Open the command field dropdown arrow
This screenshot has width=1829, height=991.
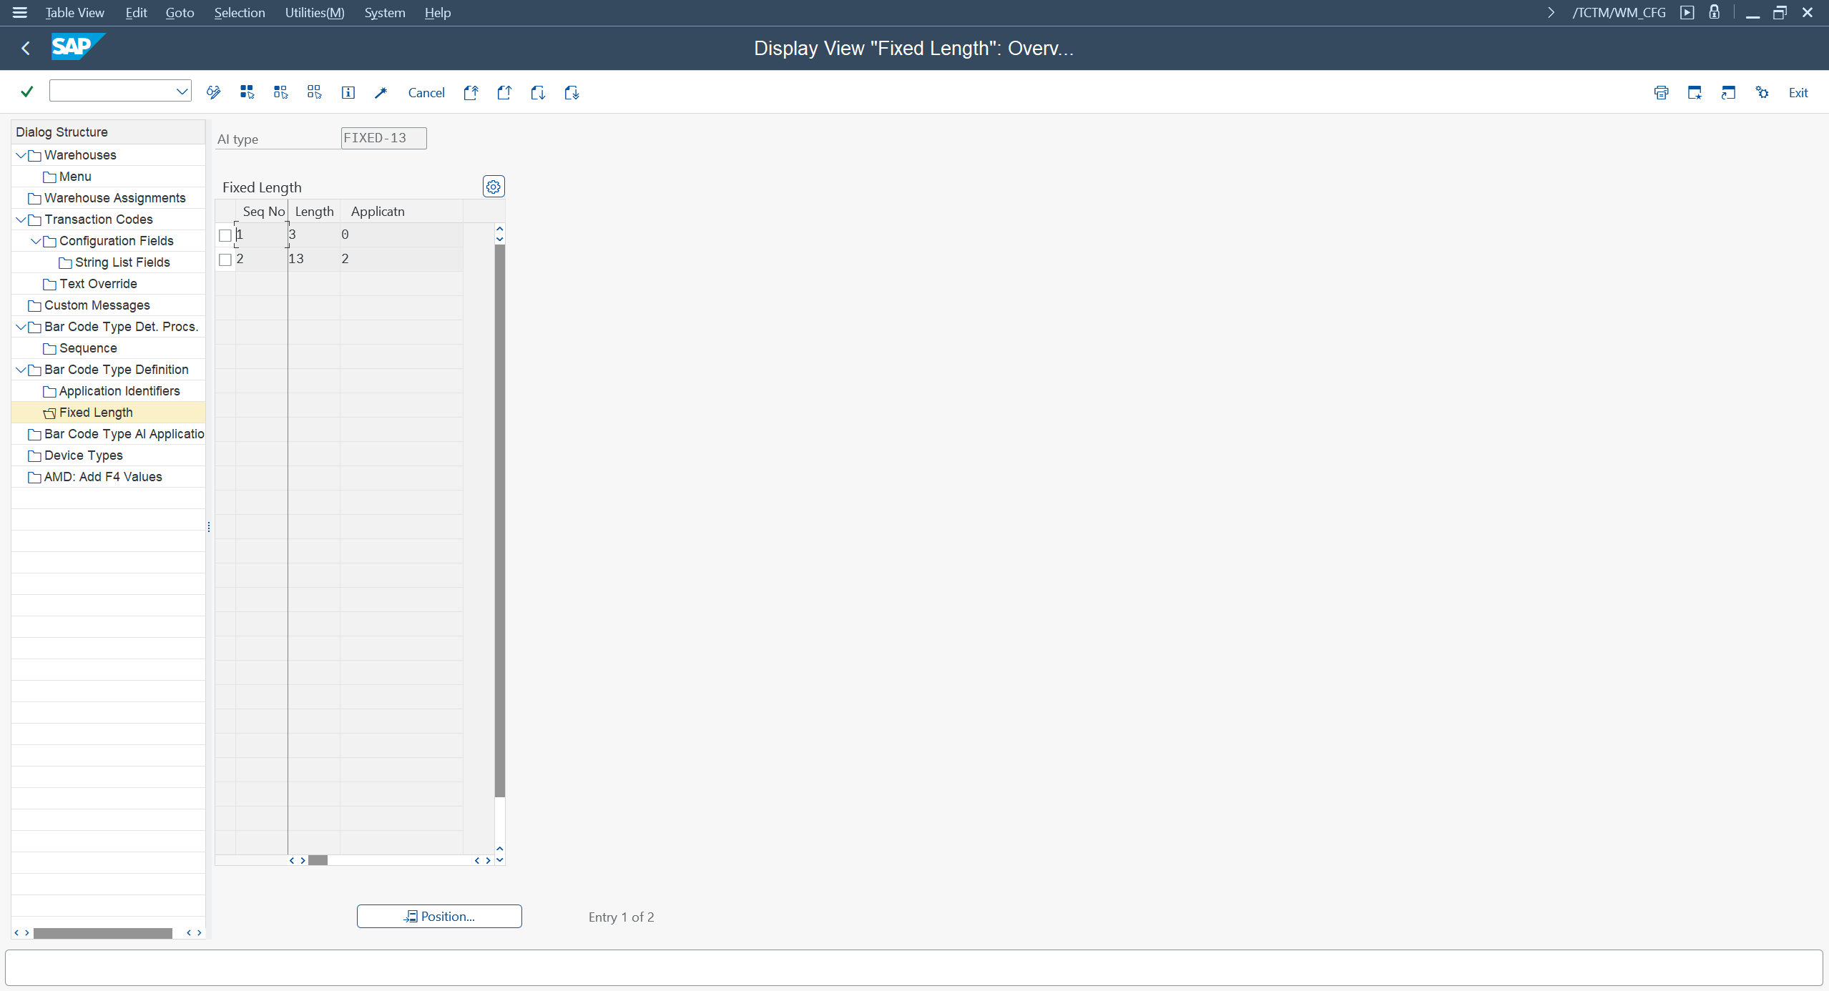click(182, 91)
